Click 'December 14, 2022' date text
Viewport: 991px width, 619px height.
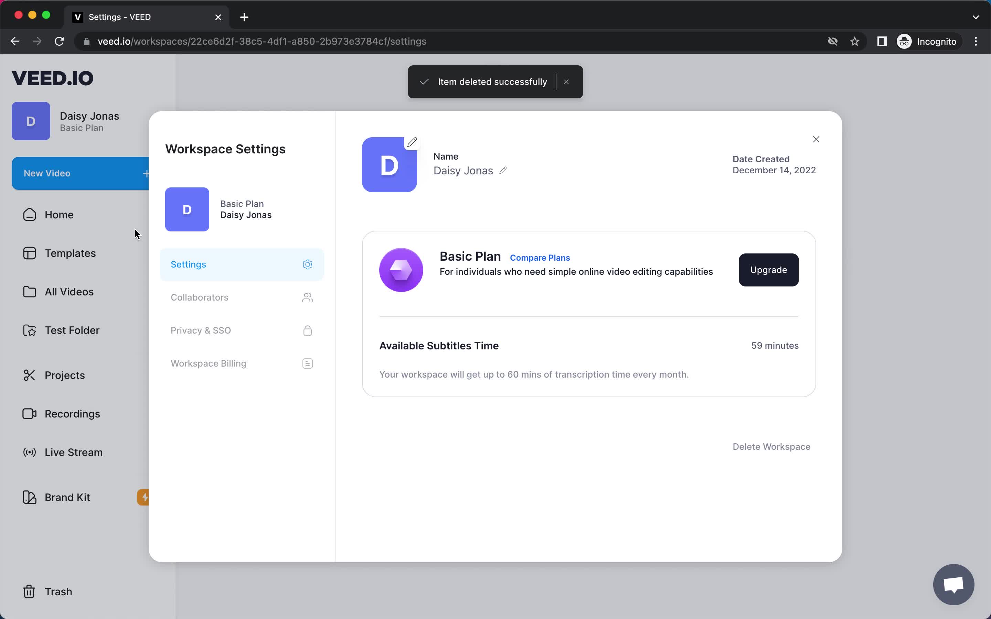(x=774, y=170)
